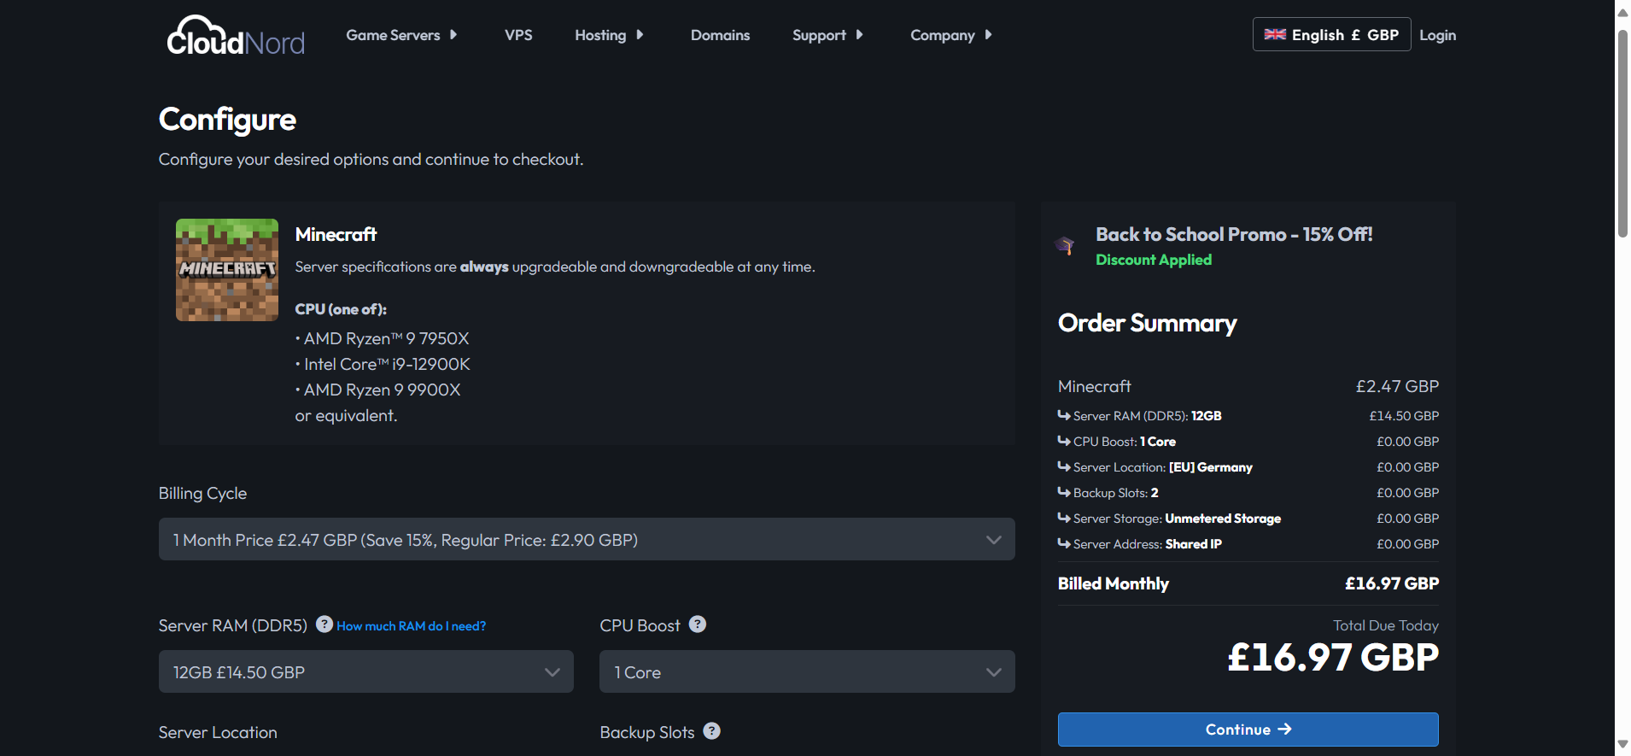Click the graduation cap promo icon
1631x756 pixels.
pyautogui.click(x=1065, y=246)
